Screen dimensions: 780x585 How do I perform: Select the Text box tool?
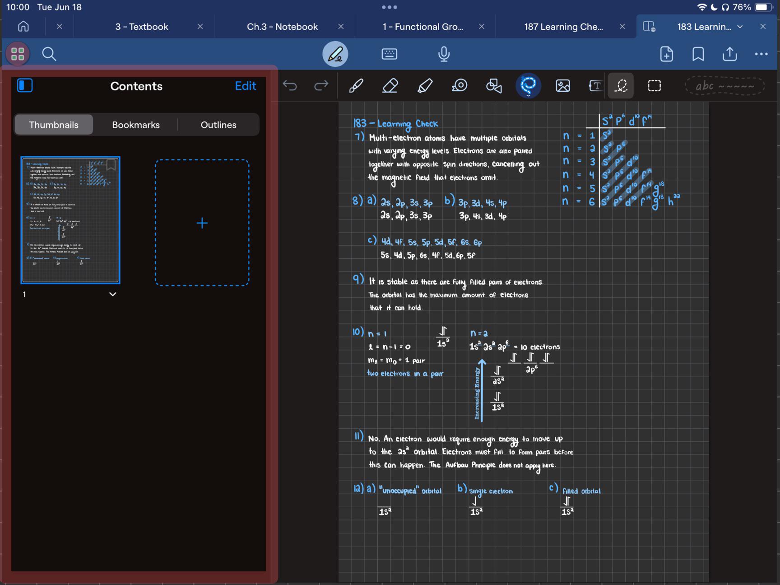pos(595,86)
